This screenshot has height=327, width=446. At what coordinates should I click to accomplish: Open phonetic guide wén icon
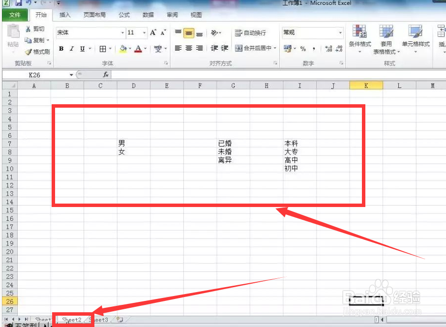click(x=158, y=49)
